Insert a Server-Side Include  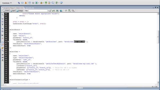click(x=49, y=3)
